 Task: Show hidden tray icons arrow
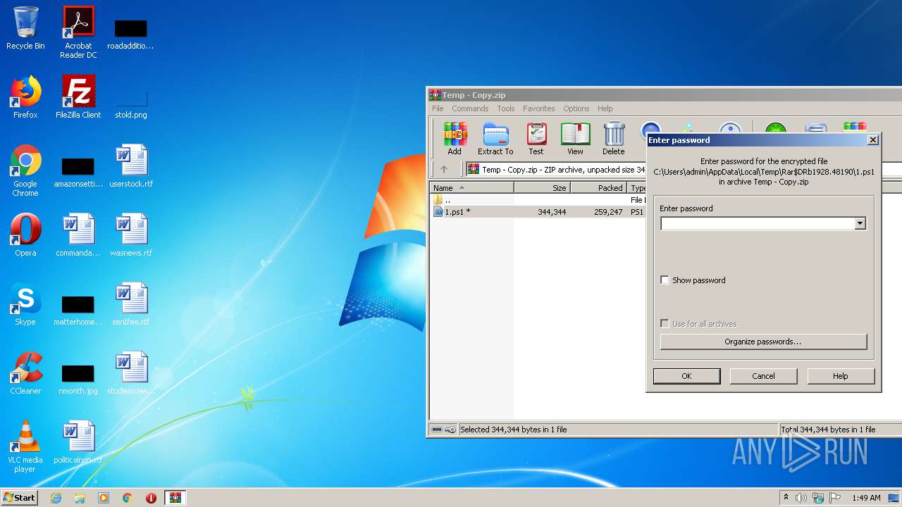(x=786, y=498)
